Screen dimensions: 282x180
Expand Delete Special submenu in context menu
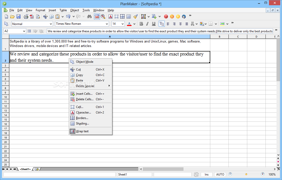pyautogui.click(x=90, y=86)
